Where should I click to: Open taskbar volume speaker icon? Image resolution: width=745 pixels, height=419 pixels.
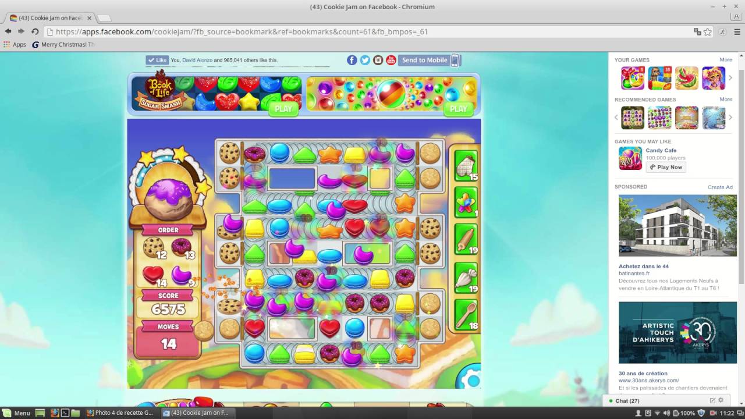(666, 413)
